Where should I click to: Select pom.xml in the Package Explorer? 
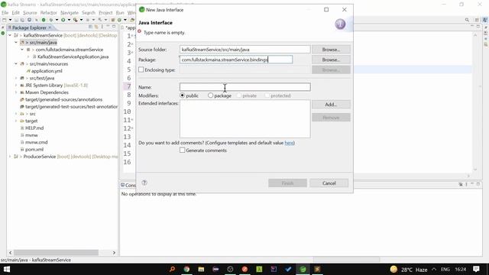coord(34,150)
